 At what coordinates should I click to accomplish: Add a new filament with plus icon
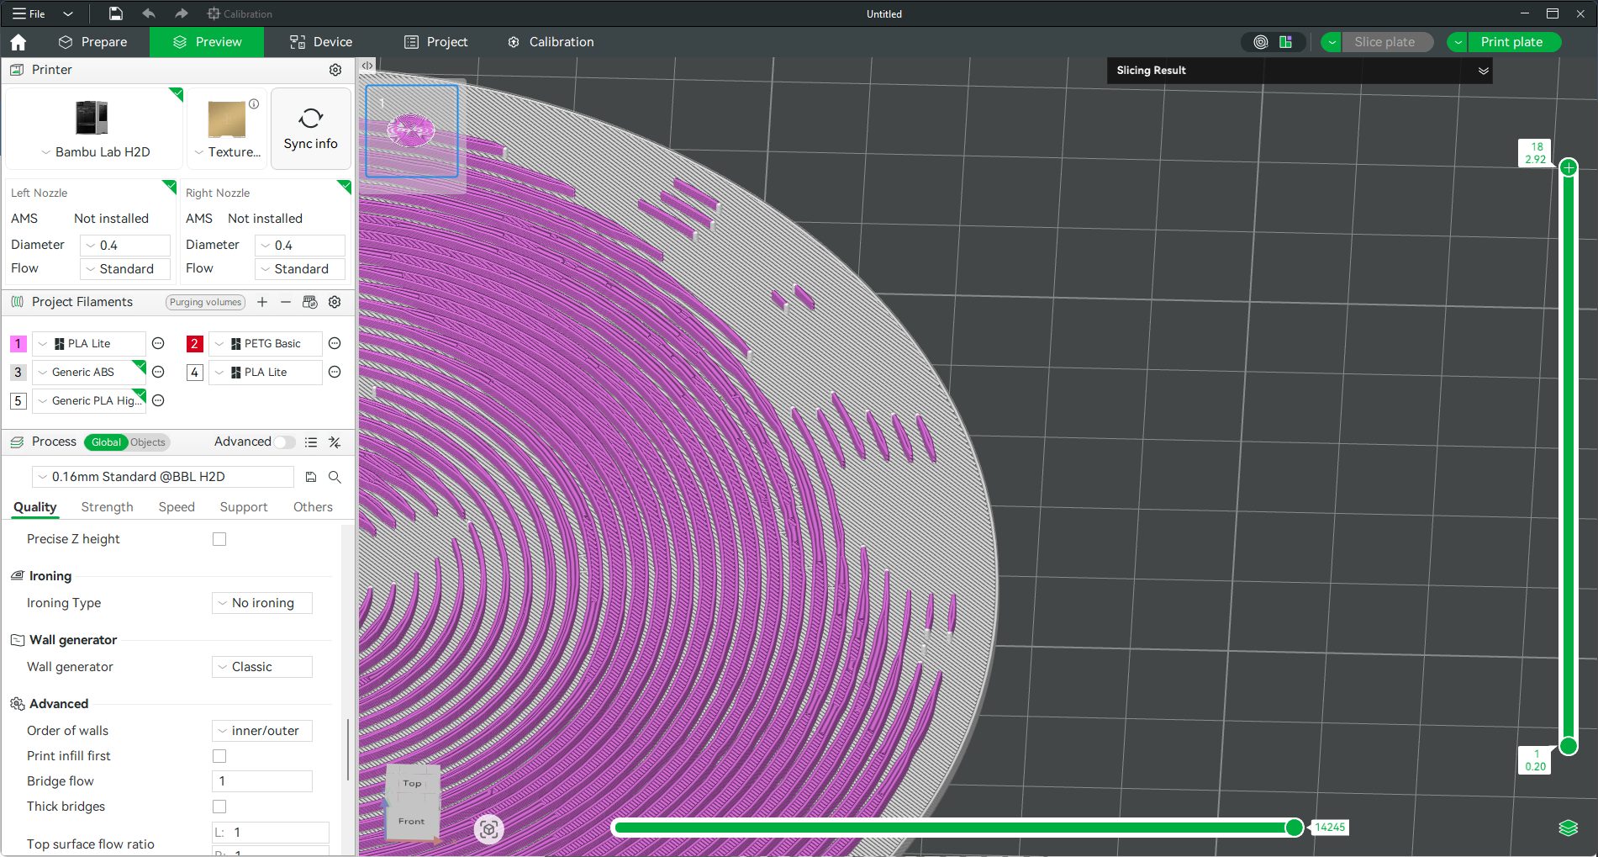pyautogui.click(x=262, y=302)
